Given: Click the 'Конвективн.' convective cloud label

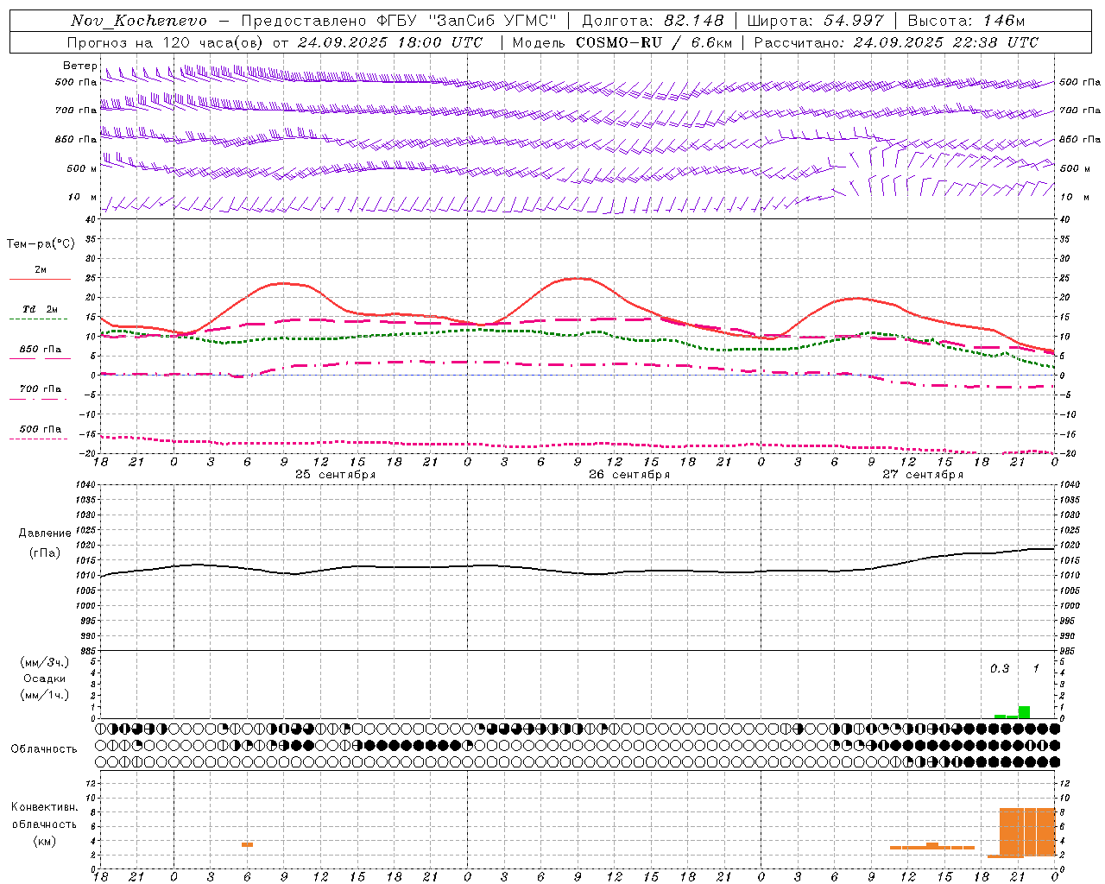Looking at the screenshot, I should coord(45,807).
